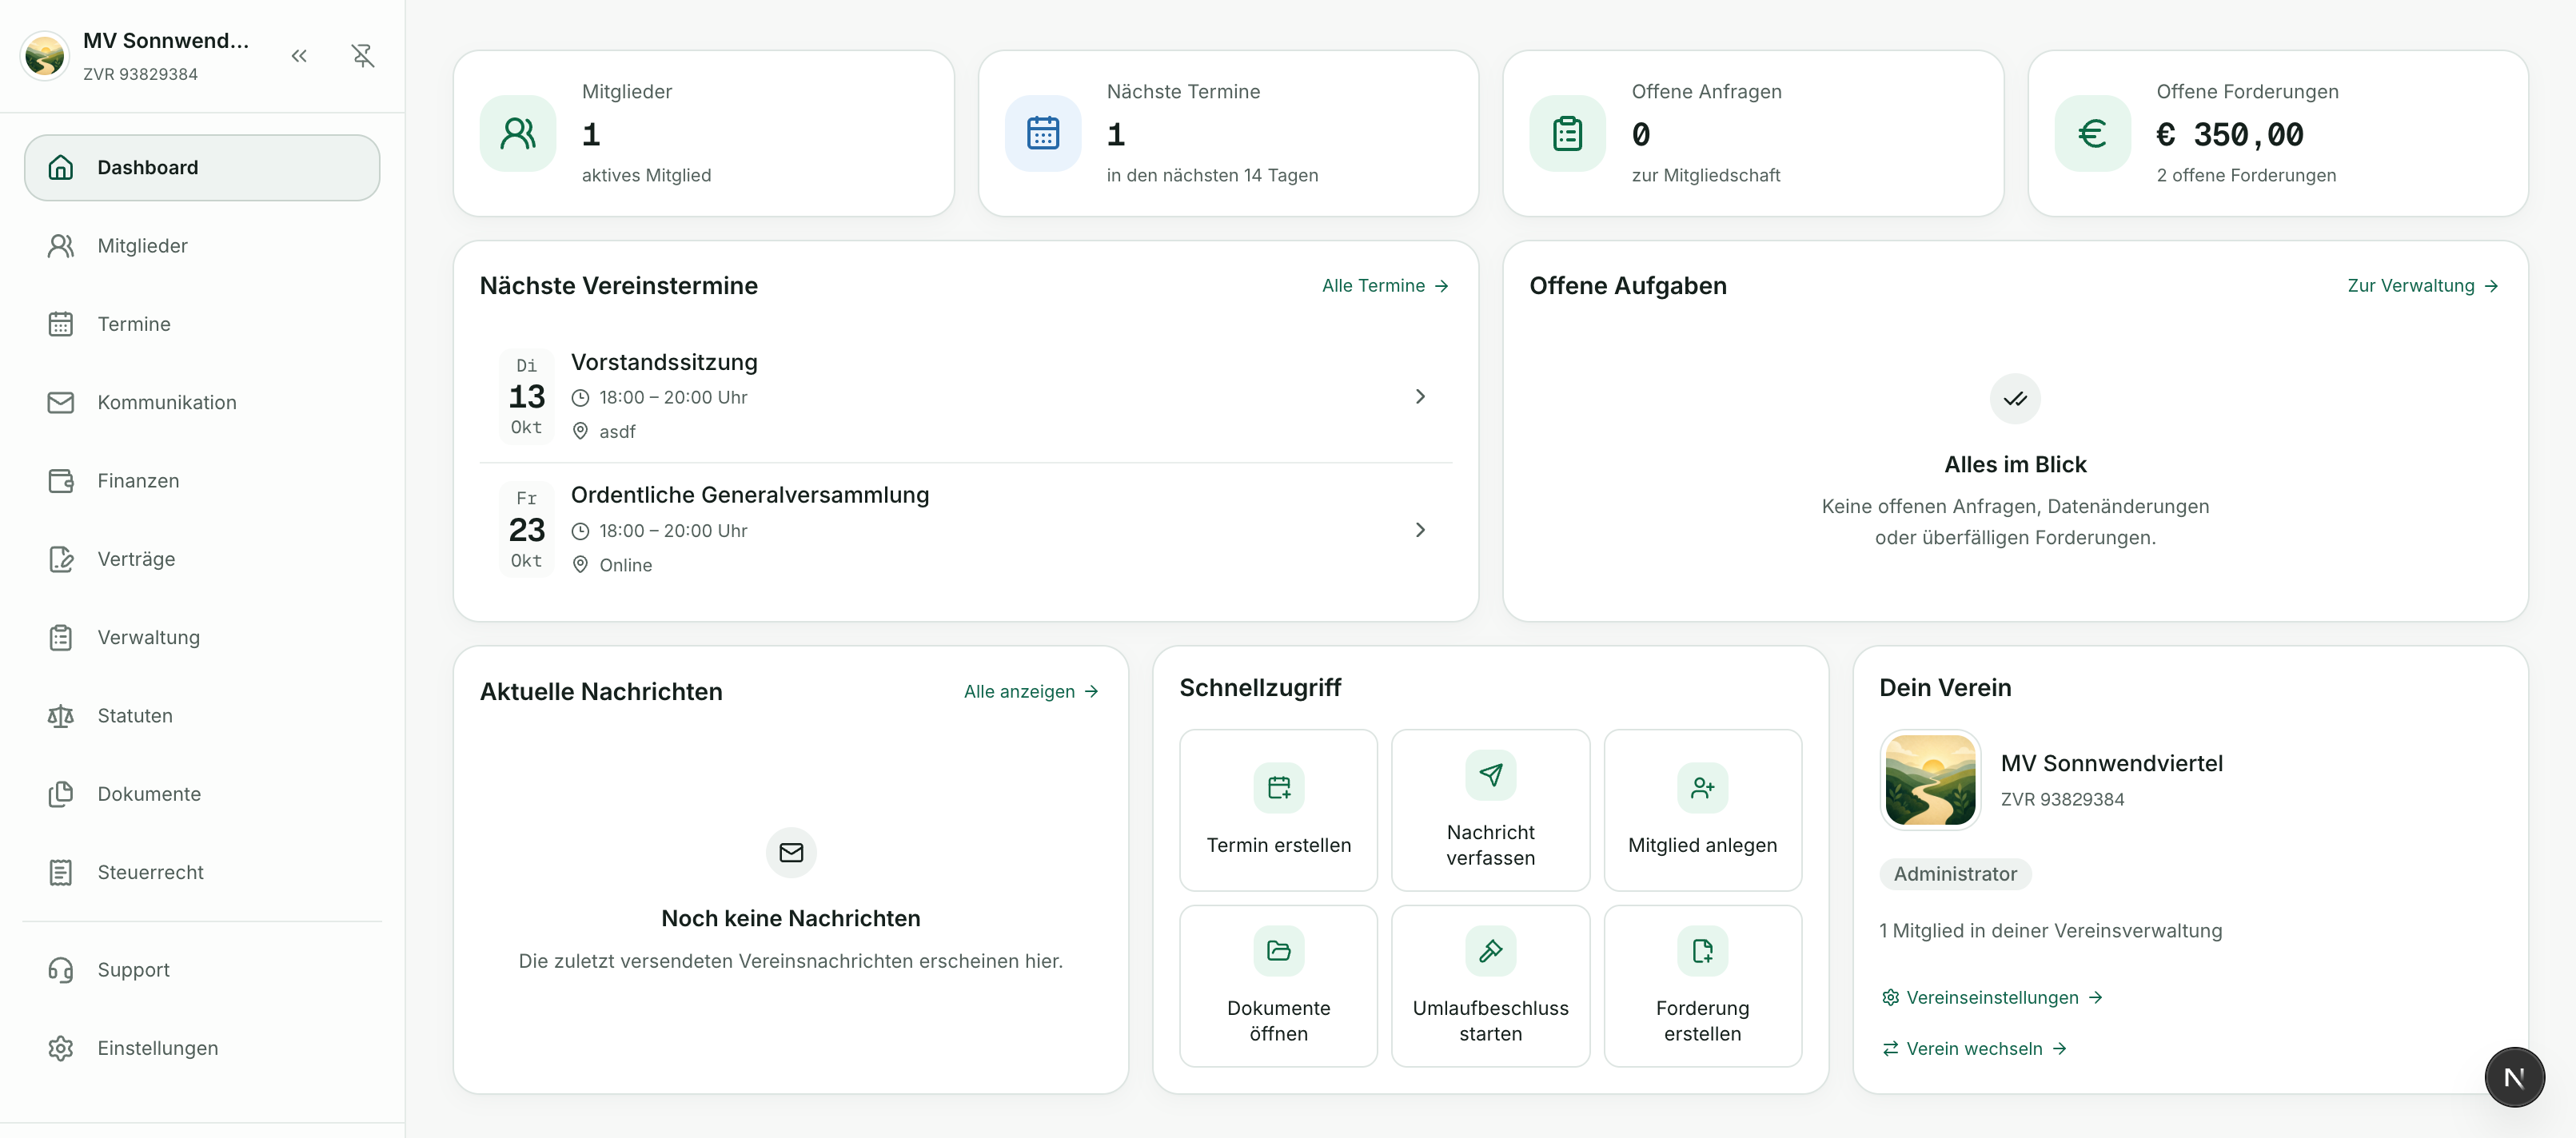Click the Nächste Termine calendar card icon
Image resolution: width=2576 pixels, height=1138 pixels.
pyautogui.click(x=1043, y=133)
